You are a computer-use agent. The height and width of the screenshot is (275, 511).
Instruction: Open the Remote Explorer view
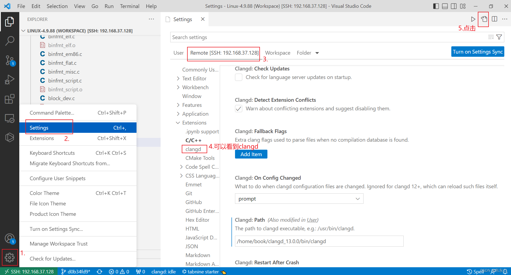click(10, 118)
